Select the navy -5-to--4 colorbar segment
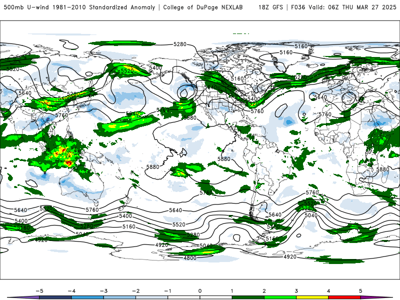The width and height of the screenshot is (400, 300). click(x=55, y=297)
